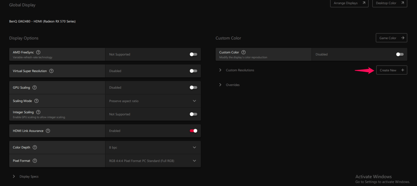
Task: Expand the Display Specs section
Action: [14, 176]
